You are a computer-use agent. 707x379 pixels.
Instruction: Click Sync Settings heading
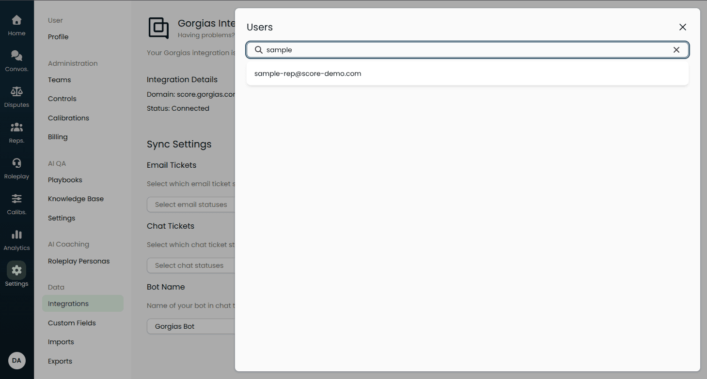pos(179,144)
